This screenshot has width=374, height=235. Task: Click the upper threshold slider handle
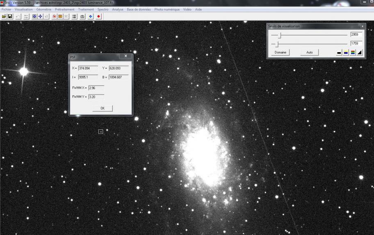280,35
